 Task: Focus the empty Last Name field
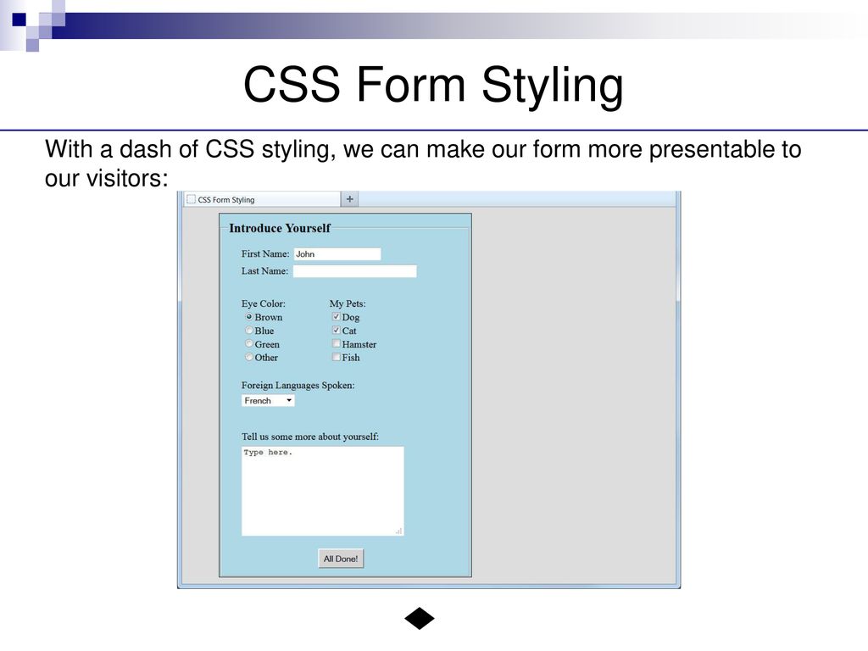(355, 271)
